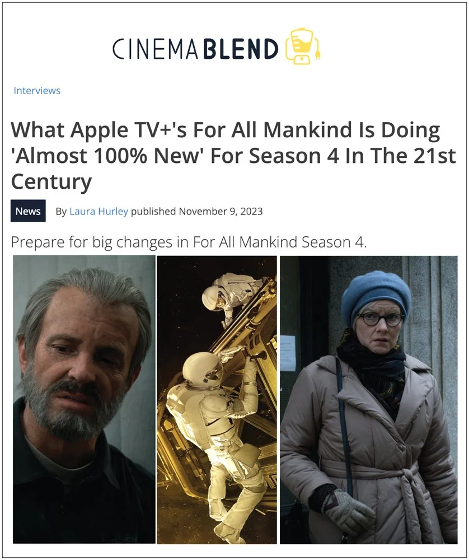Screen dimensions: 469x560
Task: Click the yellow blender logo icon
Action: [303, 46]
